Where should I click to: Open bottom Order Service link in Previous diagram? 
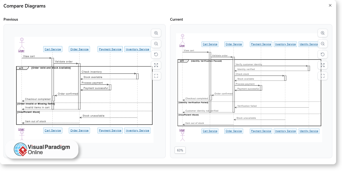click(79, 130)
